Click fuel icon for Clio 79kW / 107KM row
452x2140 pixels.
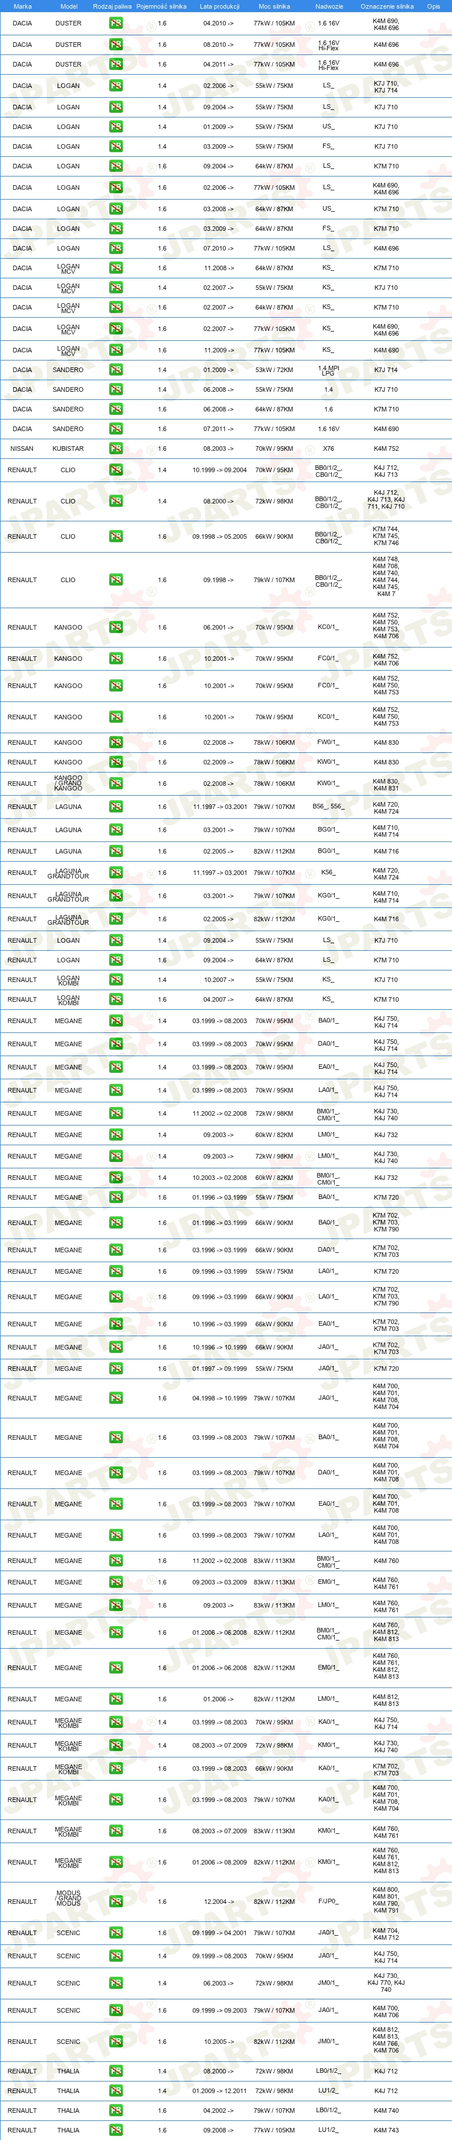(115, 580)
